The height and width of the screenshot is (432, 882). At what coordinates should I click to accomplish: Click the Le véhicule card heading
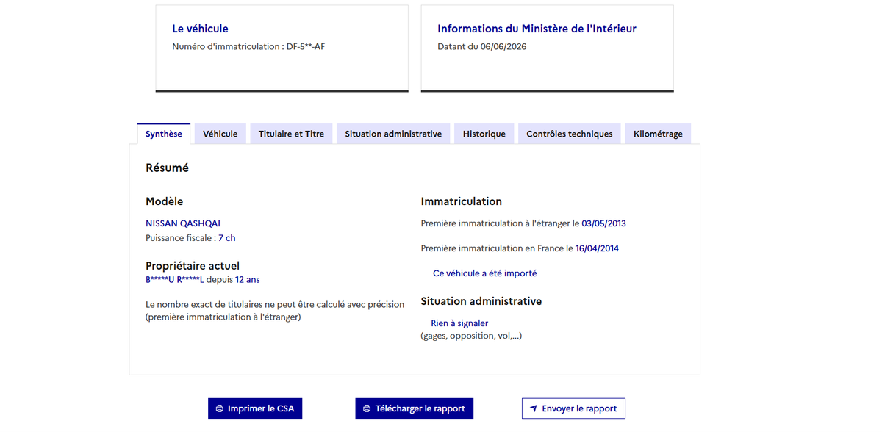[200, 29]
